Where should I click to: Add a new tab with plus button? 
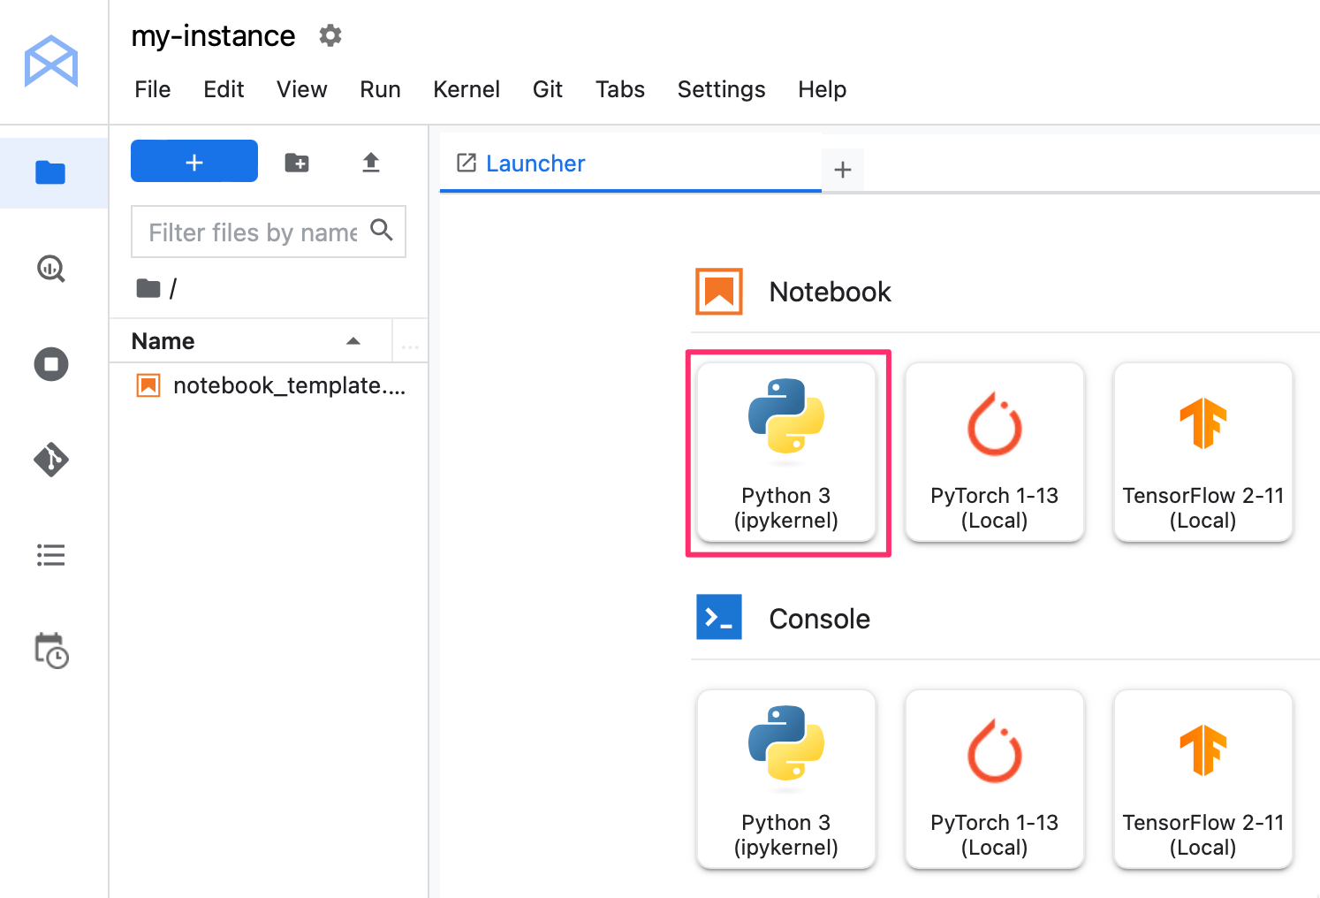pos(843,170)
